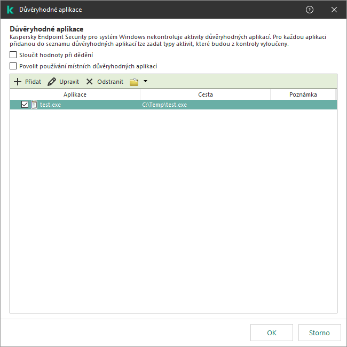Click the test.exe file icon
This screenshot has height=347, width=347.
pyautogui.click(x=34, y=105)
